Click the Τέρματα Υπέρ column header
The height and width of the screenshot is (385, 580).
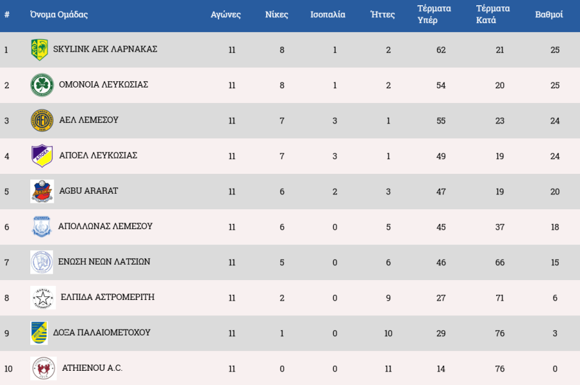tap(434, 14)
